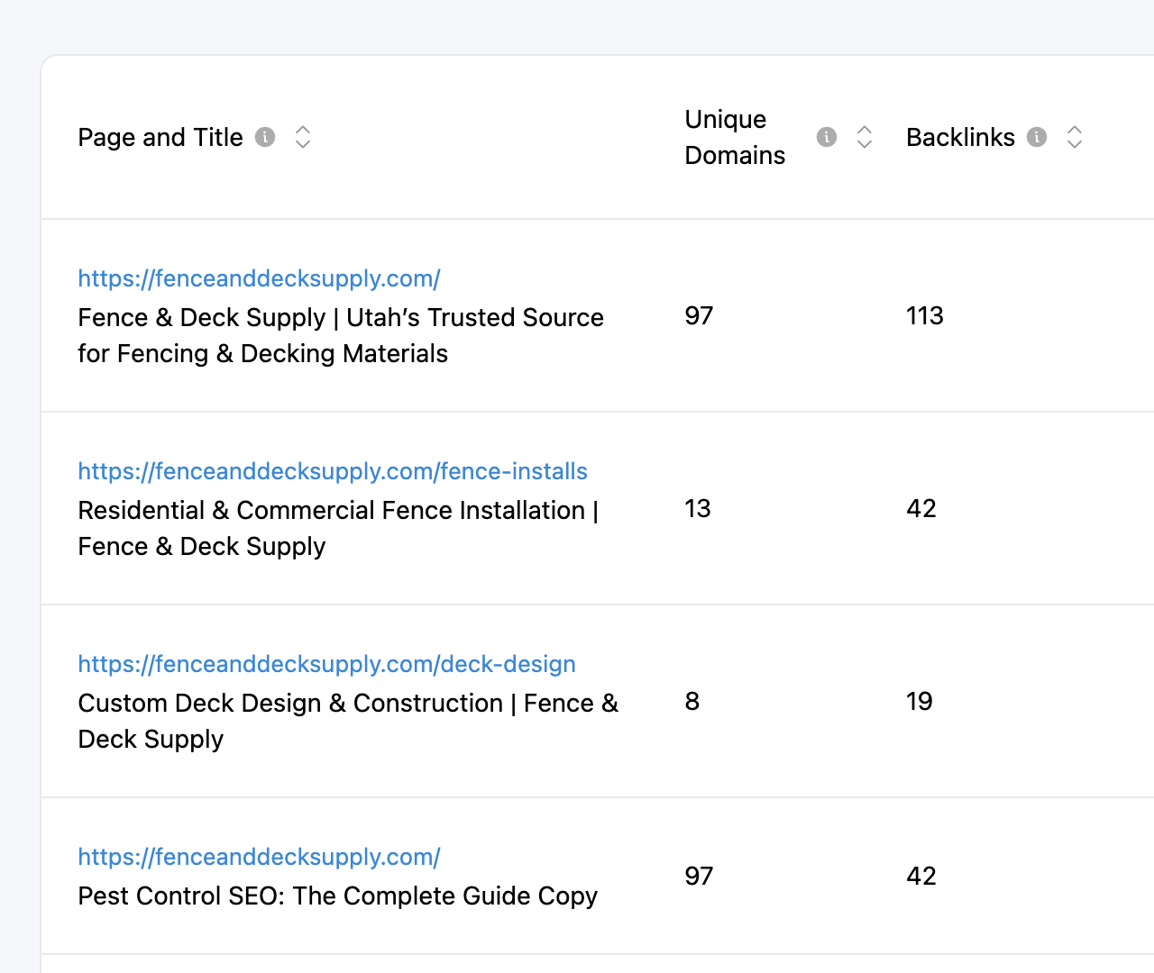Click the info icon beside Page and Title
This screenshot has width=1154, height=973.
(x=265, y=137)
